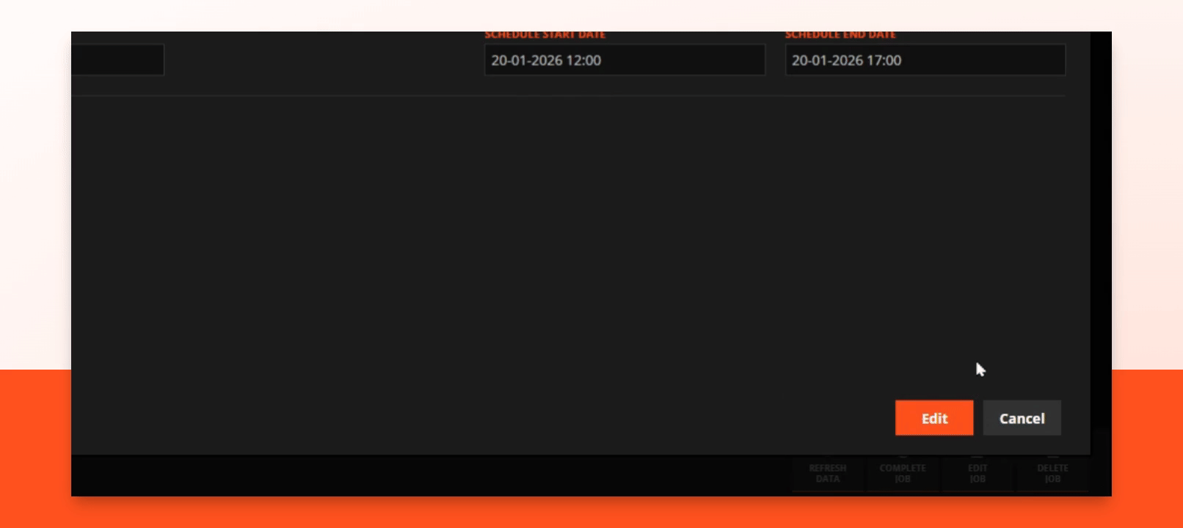The width and height of the screenshot is (1183, 528).
Task: Click the Delete Job toolbar button
Action: pyautogui.click(x=1052, y=473)
